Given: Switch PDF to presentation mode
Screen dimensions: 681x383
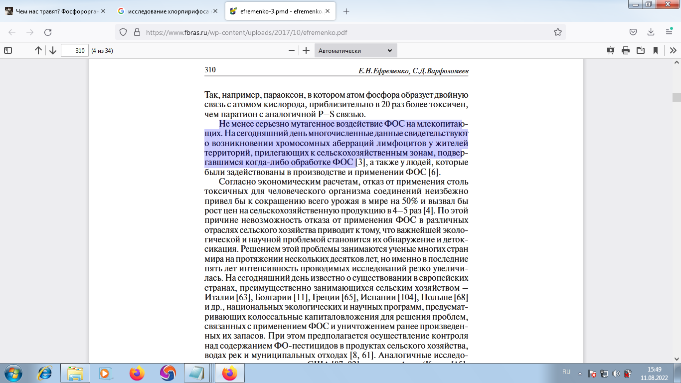Looking at the screenshot, I should click(x=611, y=50).
